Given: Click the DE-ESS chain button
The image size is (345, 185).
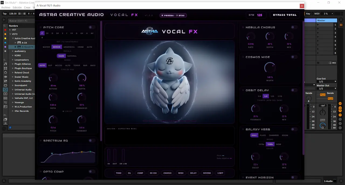Looking at the screenshot, I should point(153,173).
